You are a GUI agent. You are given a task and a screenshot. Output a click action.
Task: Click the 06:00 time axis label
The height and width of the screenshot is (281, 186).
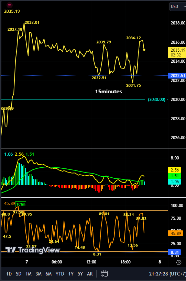[x=57, y=262]
